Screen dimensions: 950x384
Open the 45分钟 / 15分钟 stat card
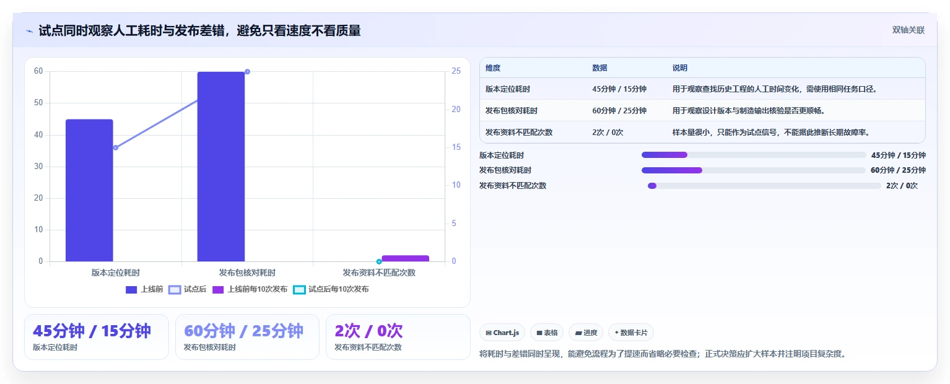(x=97, y=337)
